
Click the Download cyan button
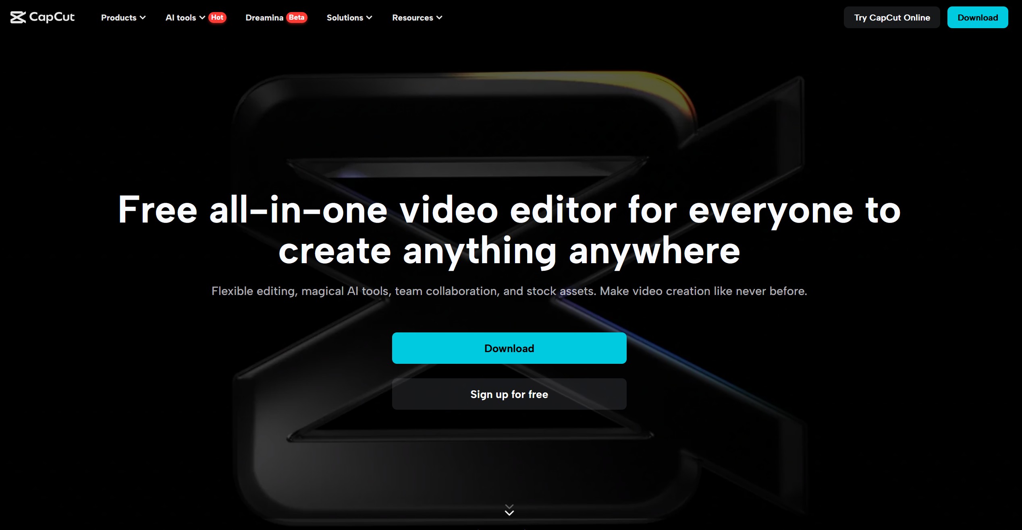tap(509, 348)
